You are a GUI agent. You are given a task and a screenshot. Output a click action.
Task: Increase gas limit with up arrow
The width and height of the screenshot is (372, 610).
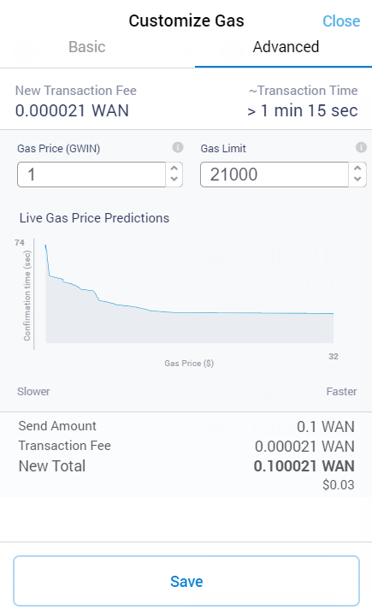357,169
